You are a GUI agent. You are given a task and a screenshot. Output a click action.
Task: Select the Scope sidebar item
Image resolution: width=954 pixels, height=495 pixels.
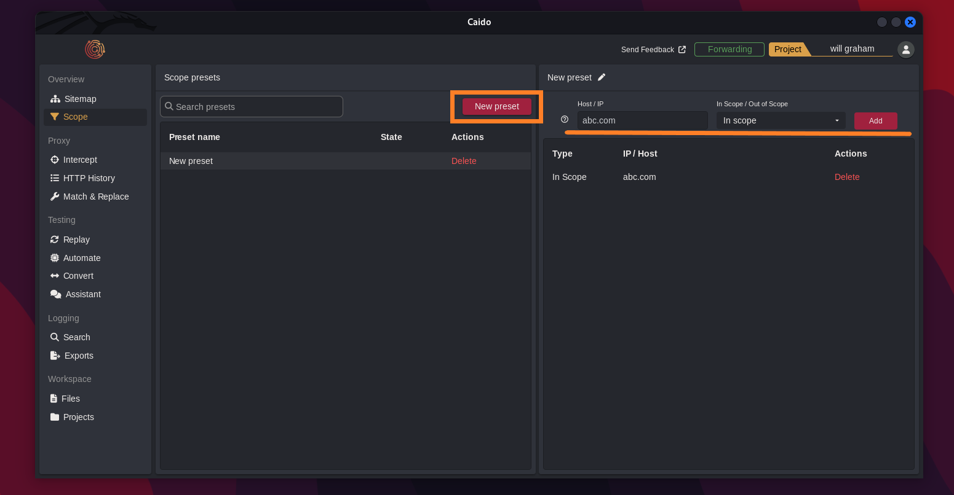(x=95, y=117)
